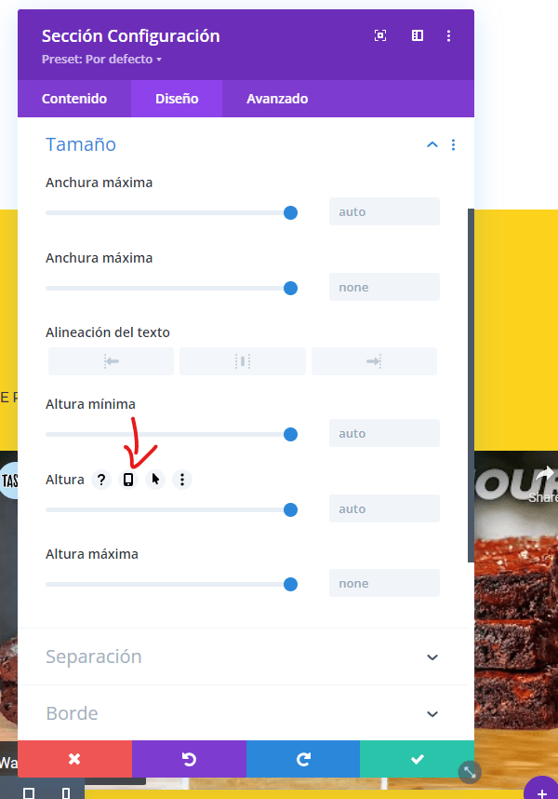Expand the Separación section

click(x=243, y=657)
